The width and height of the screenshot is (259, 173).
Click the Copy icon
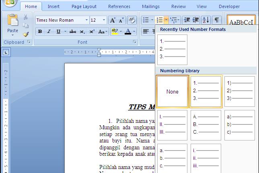point(25,26)
